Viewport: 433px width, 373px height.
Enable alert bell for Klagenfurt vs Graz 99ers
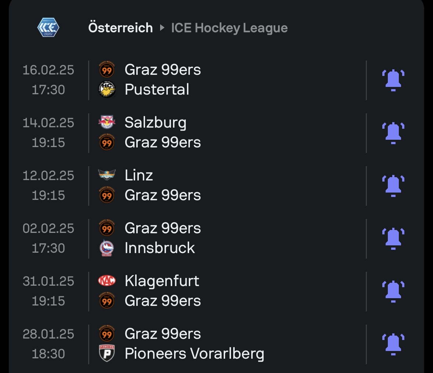pyautogui.click(x=393, y=291)
